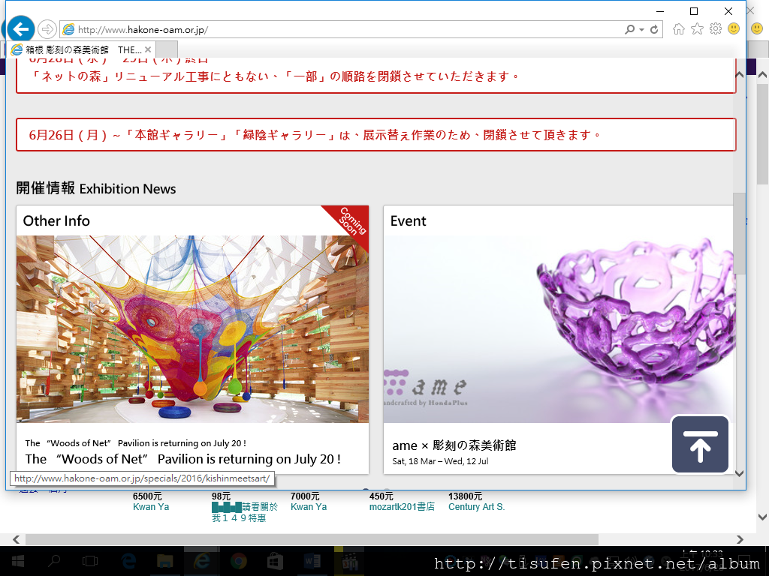Open the mozartk201書店 seller link
Image resolution: width=769 pixels, height=576 pixels.
tap(403, 507)
